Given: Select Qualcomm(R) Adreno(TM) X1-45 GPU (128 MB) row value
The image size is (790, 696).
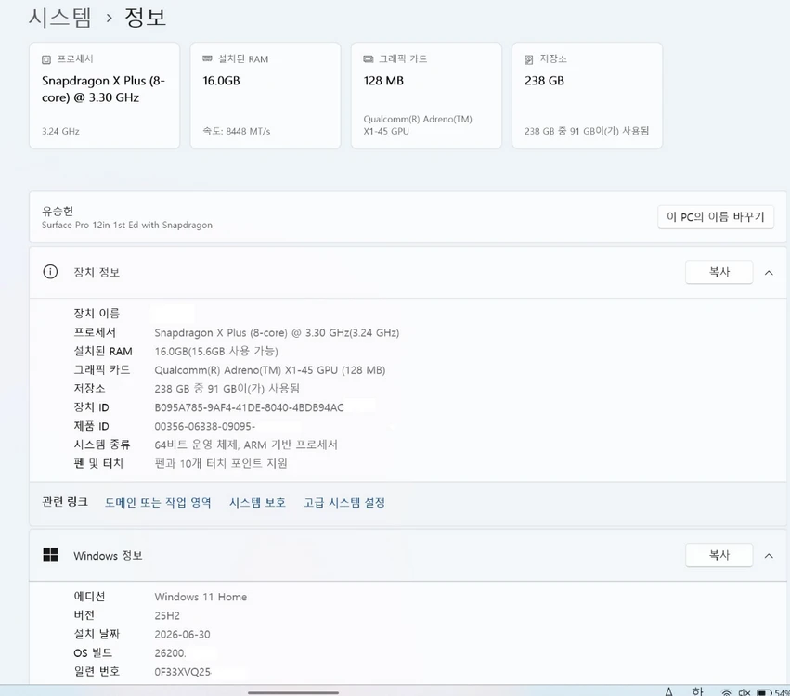Looking at the screenshot, I should pyautogui.click(x=269, y=370).
